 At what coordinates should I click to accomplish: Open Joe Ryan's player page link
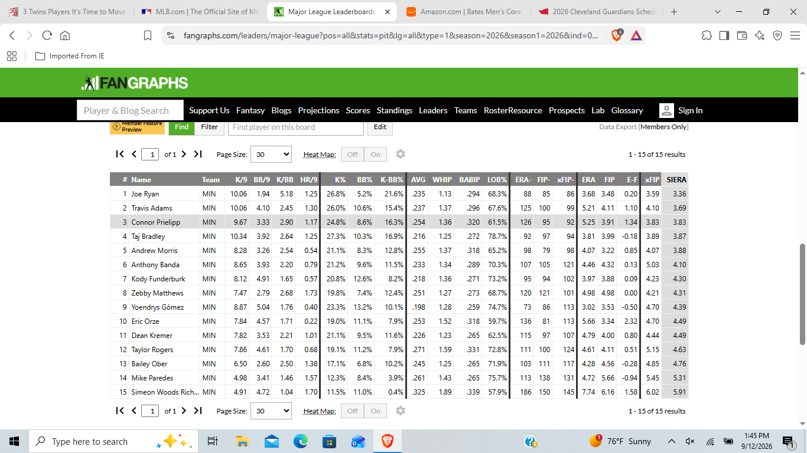(x=145, y=193)
